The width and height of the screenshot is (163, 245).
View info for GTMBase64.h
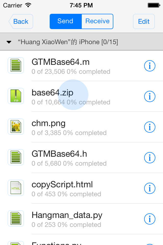[150, 158]
